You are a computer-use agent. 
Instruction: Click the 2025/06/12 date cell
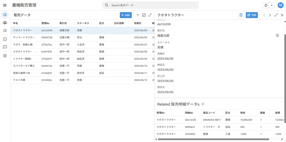pos(141,80)
